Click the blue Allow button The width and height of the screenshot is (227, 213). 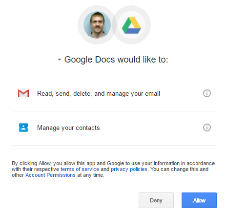(199, 200)
